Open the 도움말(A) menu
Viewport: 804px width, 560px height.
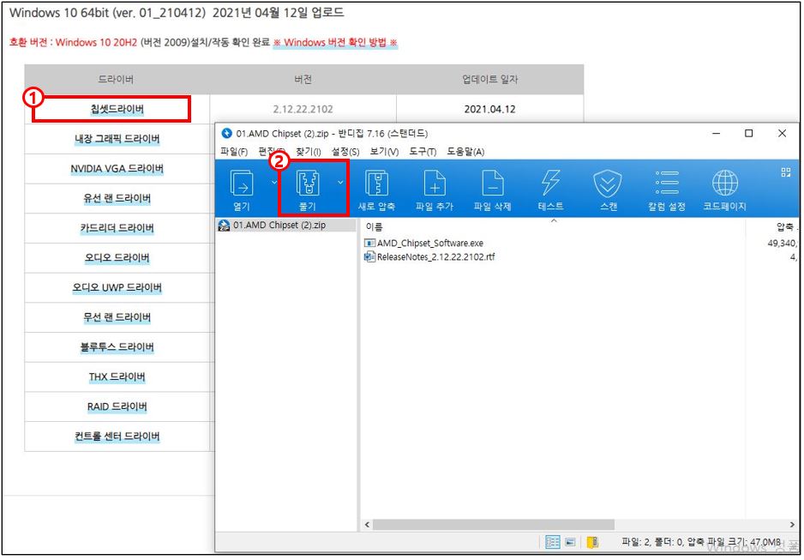pyautogui.click(x=465, y=152)
